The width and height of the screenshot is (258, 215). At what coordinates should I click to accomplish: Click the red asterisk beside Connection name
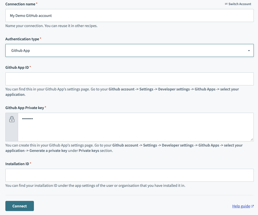coord(36,3)
